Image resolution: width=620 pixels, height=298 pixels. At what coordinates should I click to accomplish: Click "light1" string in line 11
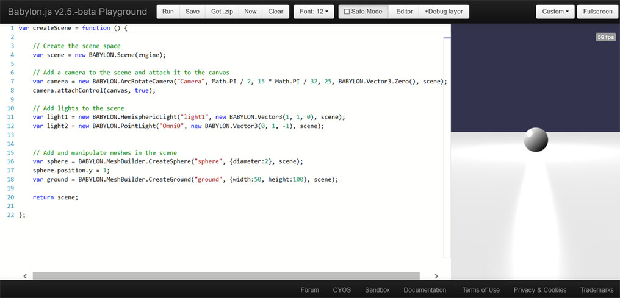194,117
